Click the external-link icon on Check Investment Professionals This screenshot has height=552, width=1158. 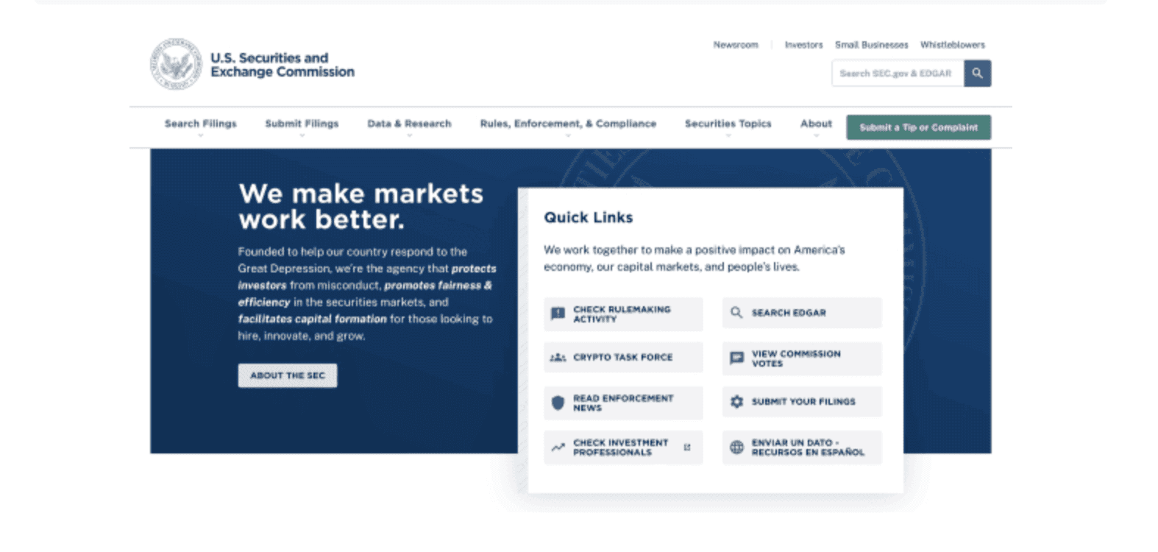(687, 447)
